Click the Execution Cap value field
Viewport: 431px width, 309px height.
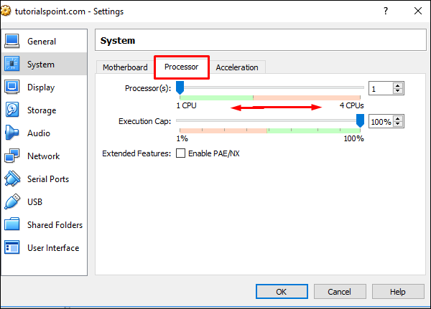click(x=381, y=122)
